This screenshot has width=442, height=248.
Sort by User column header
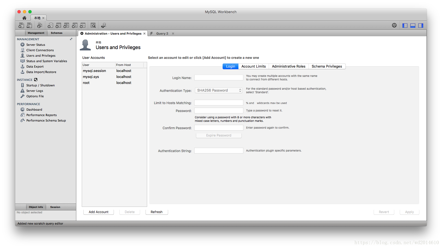click(x=99, y=65)
